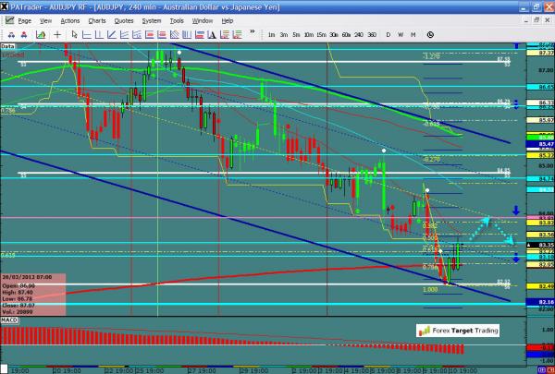
Task: Toggle the daily D timeframe
Action: (x=388, y=34)
